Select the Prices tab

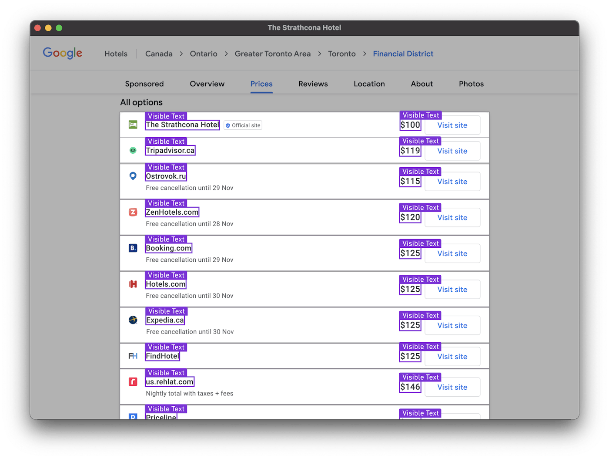click(x=261, y=84)
